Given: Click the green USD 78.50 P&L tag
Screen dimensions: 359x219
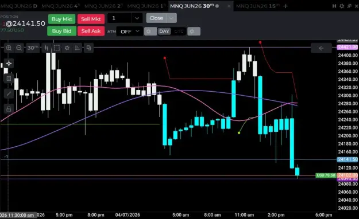Looking at the screenshot, I should (x=326, y=175).
